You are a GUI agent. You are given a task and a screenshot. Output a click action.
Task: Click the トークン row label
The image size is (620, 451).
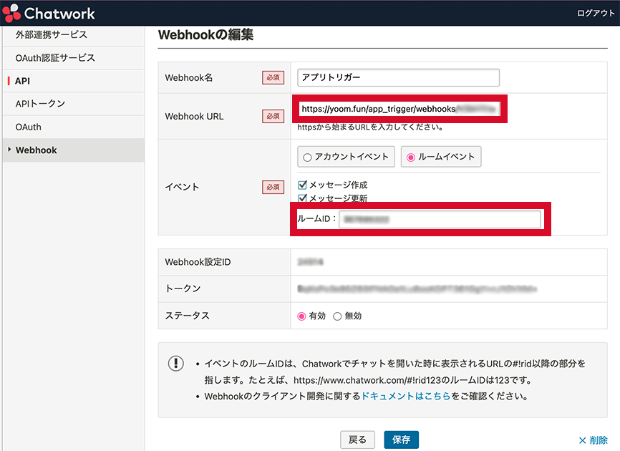[x=183, y=289]
